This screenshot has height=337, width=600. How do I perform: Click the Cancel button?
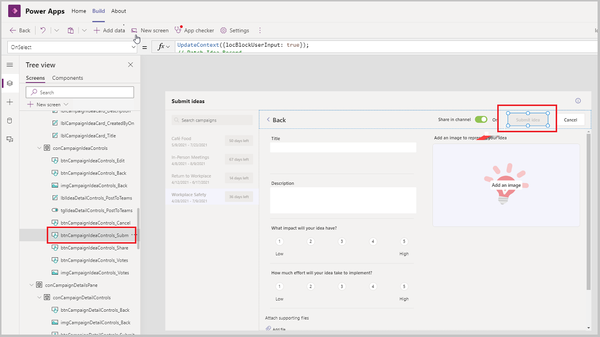[x=570, y=120]
